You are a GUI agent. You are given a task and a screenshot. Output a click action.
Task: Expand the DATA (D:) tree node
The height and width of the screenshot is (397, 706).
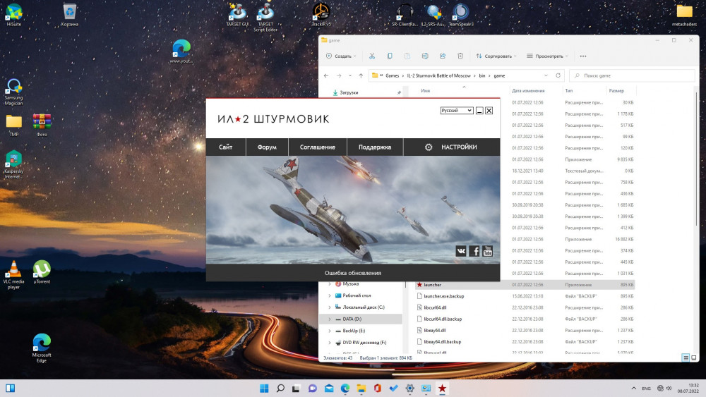pos(330,319)
